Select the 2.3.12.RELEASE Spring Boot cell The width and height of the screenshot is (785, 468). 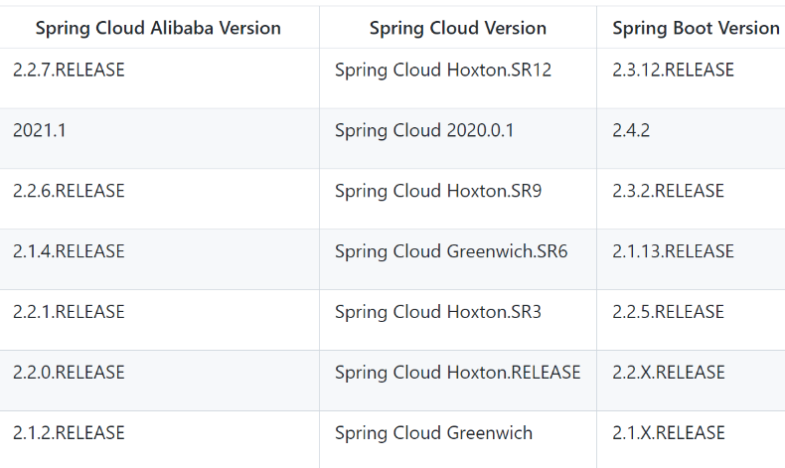point(673,71)
